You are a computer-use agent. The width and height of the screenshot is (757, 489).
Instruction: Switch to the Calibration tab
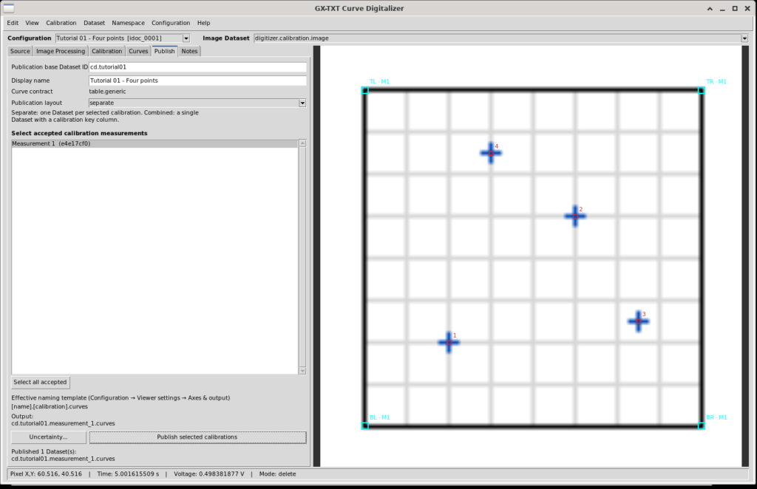[106, 51]
